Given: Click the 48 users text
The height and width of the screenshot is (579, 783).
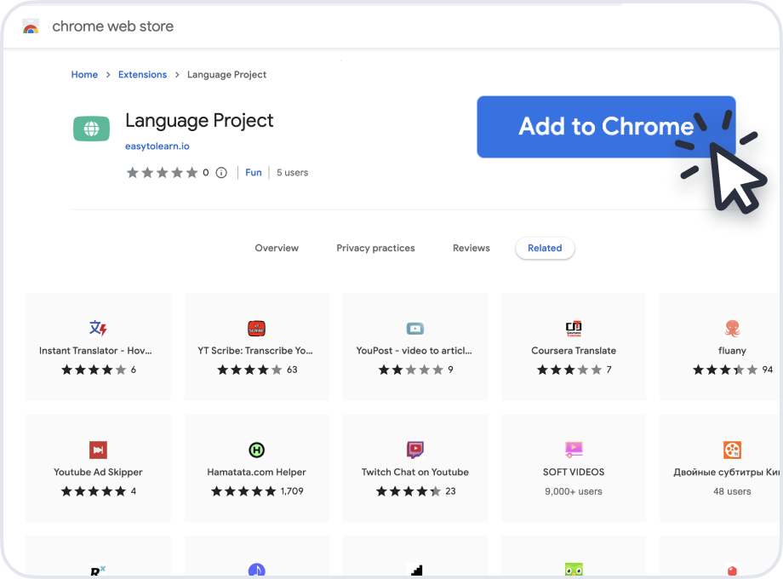Looking at the screenshot, I should click(x=732, y=491).
